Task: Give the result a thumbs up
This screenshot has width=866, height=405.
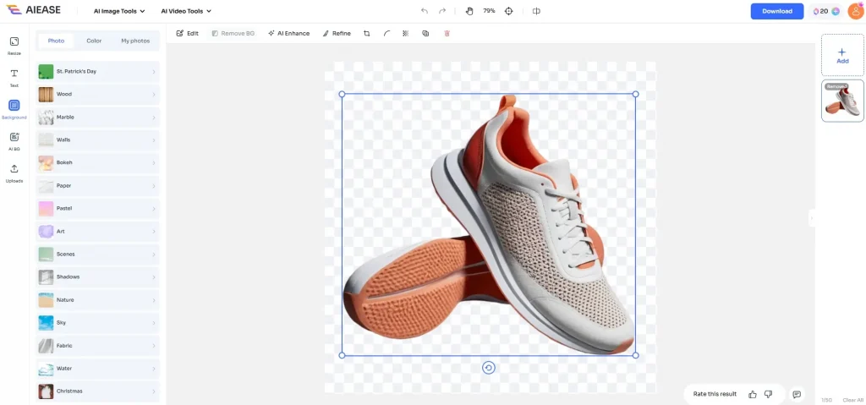Action: [x=753, y=394]
